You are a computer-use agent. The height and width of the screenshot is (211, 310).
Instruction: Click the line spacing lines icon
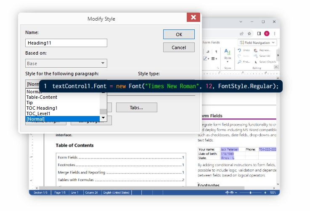pyautogui.click(x=213, y=58)
